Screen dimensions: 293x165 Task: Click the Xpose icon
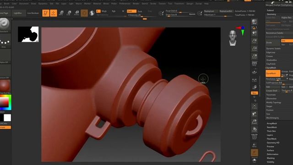[x=255, y=160]
